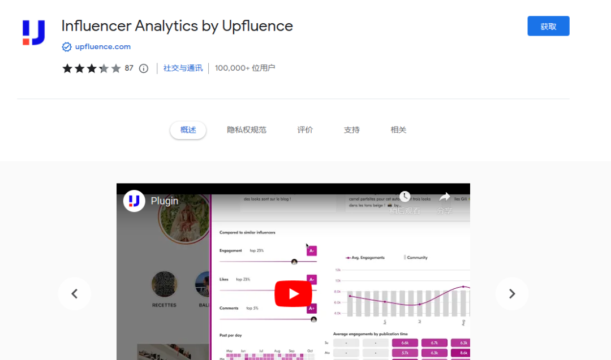Install the extension via 获取 button
The height and width of the screenshot is (360, 611).
click(548, 25)
